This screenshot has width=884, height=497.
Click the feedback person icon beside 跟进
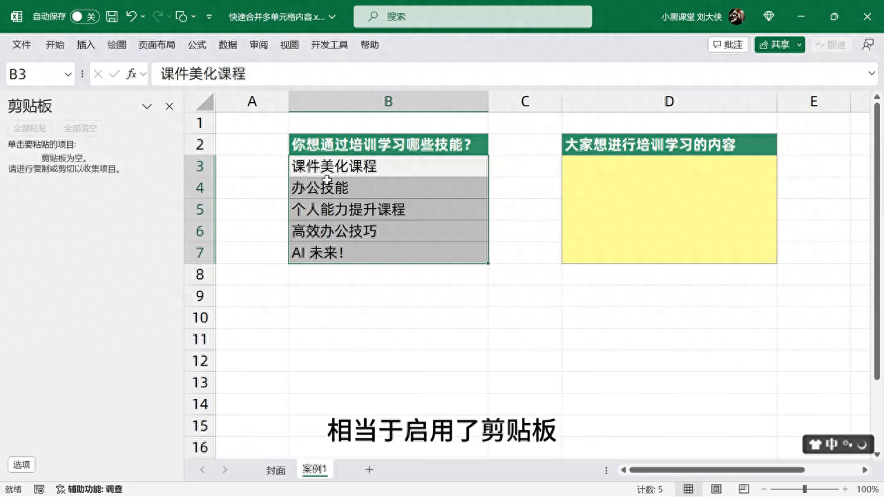click(867, 45)
